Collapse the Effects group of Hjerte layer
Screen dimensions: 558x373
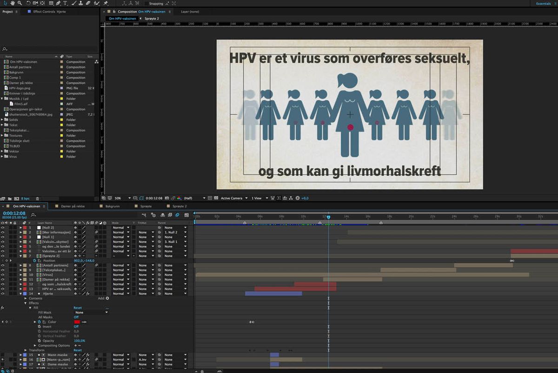[26, 303]
